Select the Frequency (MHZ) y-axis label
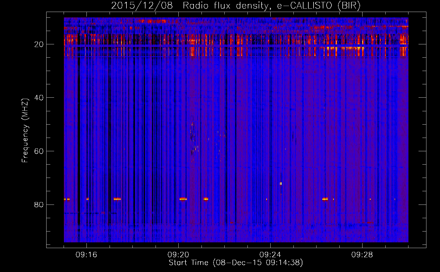This screenshot has width=440, height=272. [25, 131]
